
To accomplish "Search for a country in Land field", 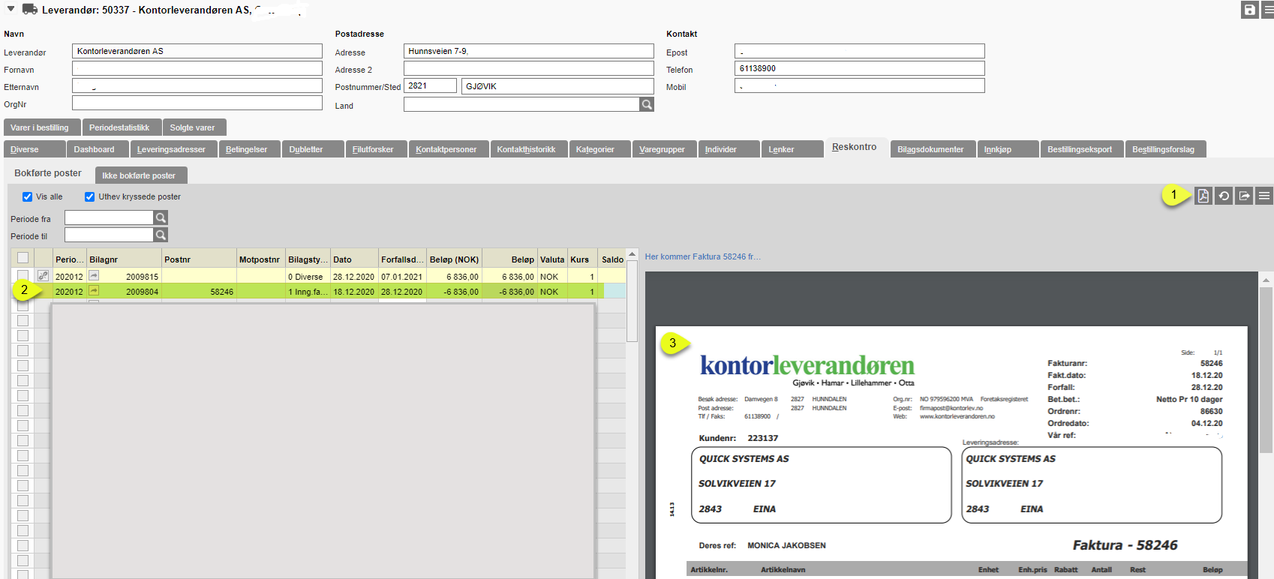I will [647, 104].
